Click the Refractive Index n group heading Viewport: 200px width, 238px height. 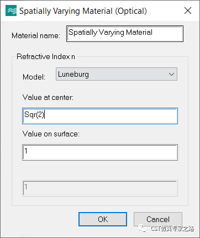click(46, 56)
